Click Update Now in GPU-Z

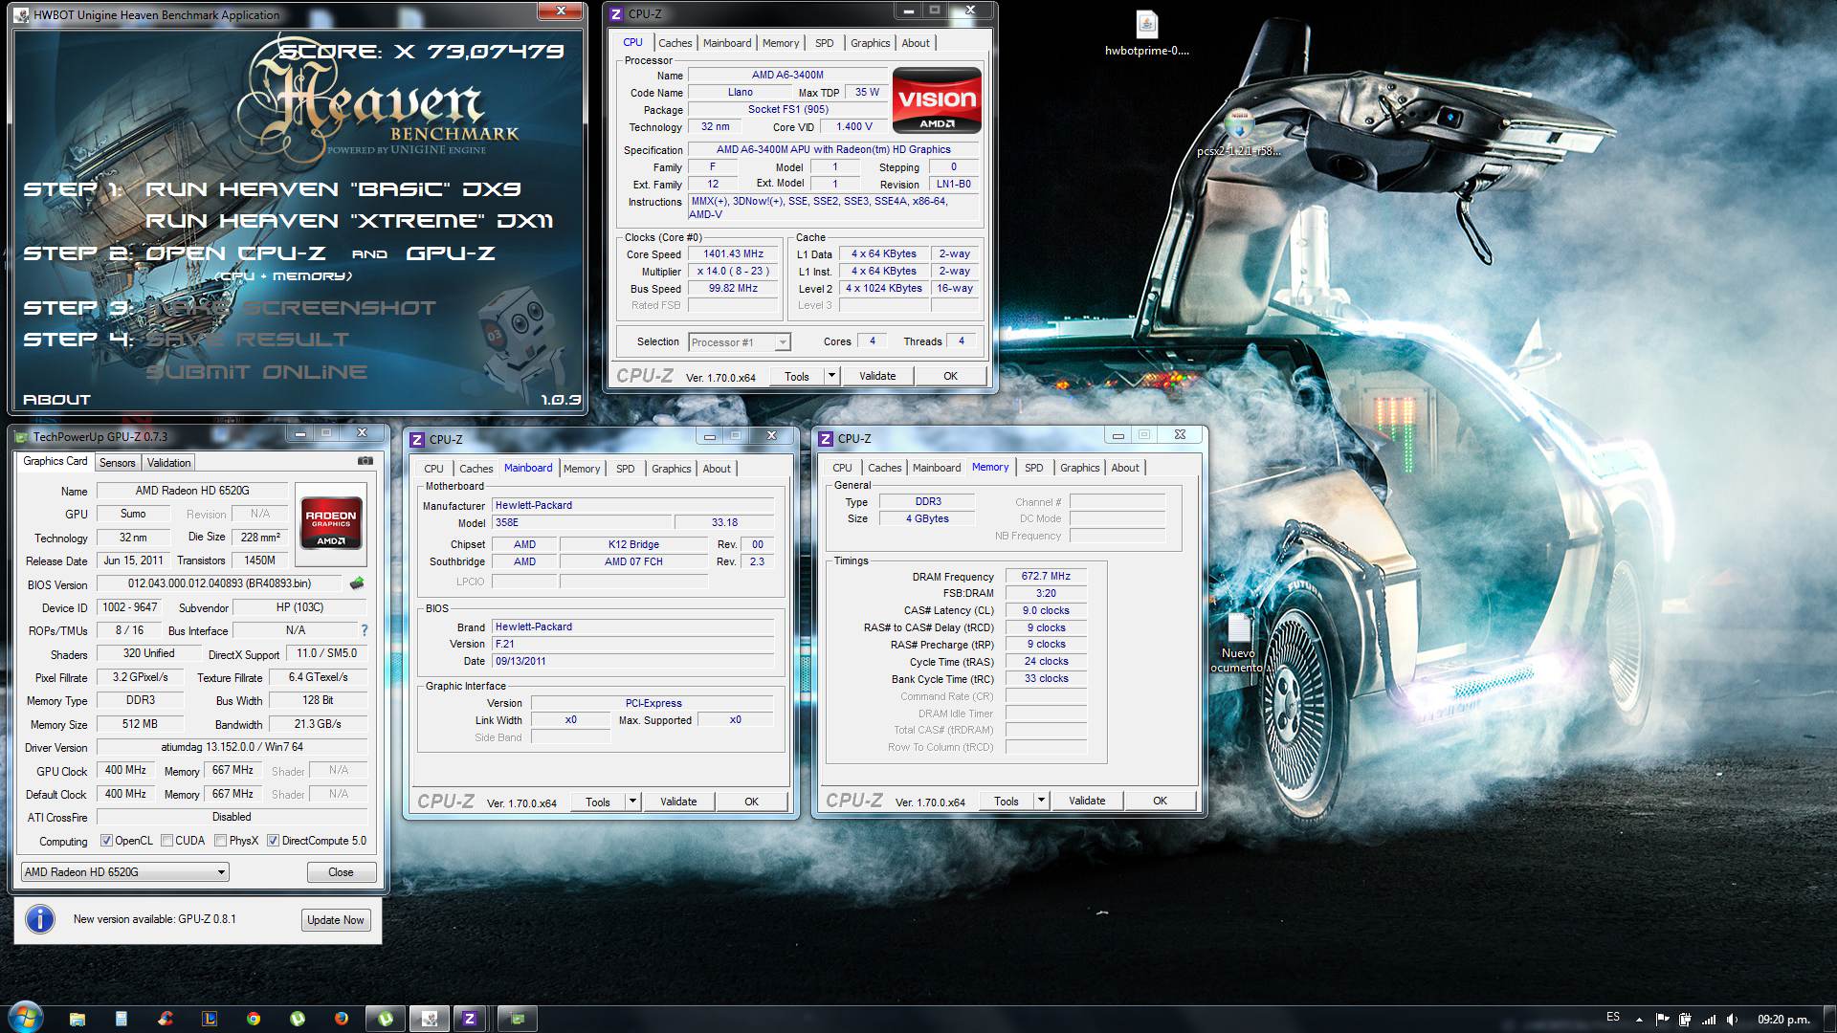(x=335, y=920)
